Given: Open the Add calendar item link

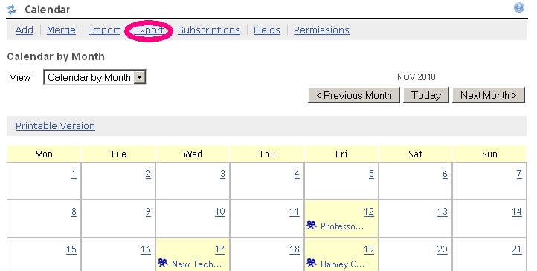Looking at the screenshot, I should (x=25, y=30).
